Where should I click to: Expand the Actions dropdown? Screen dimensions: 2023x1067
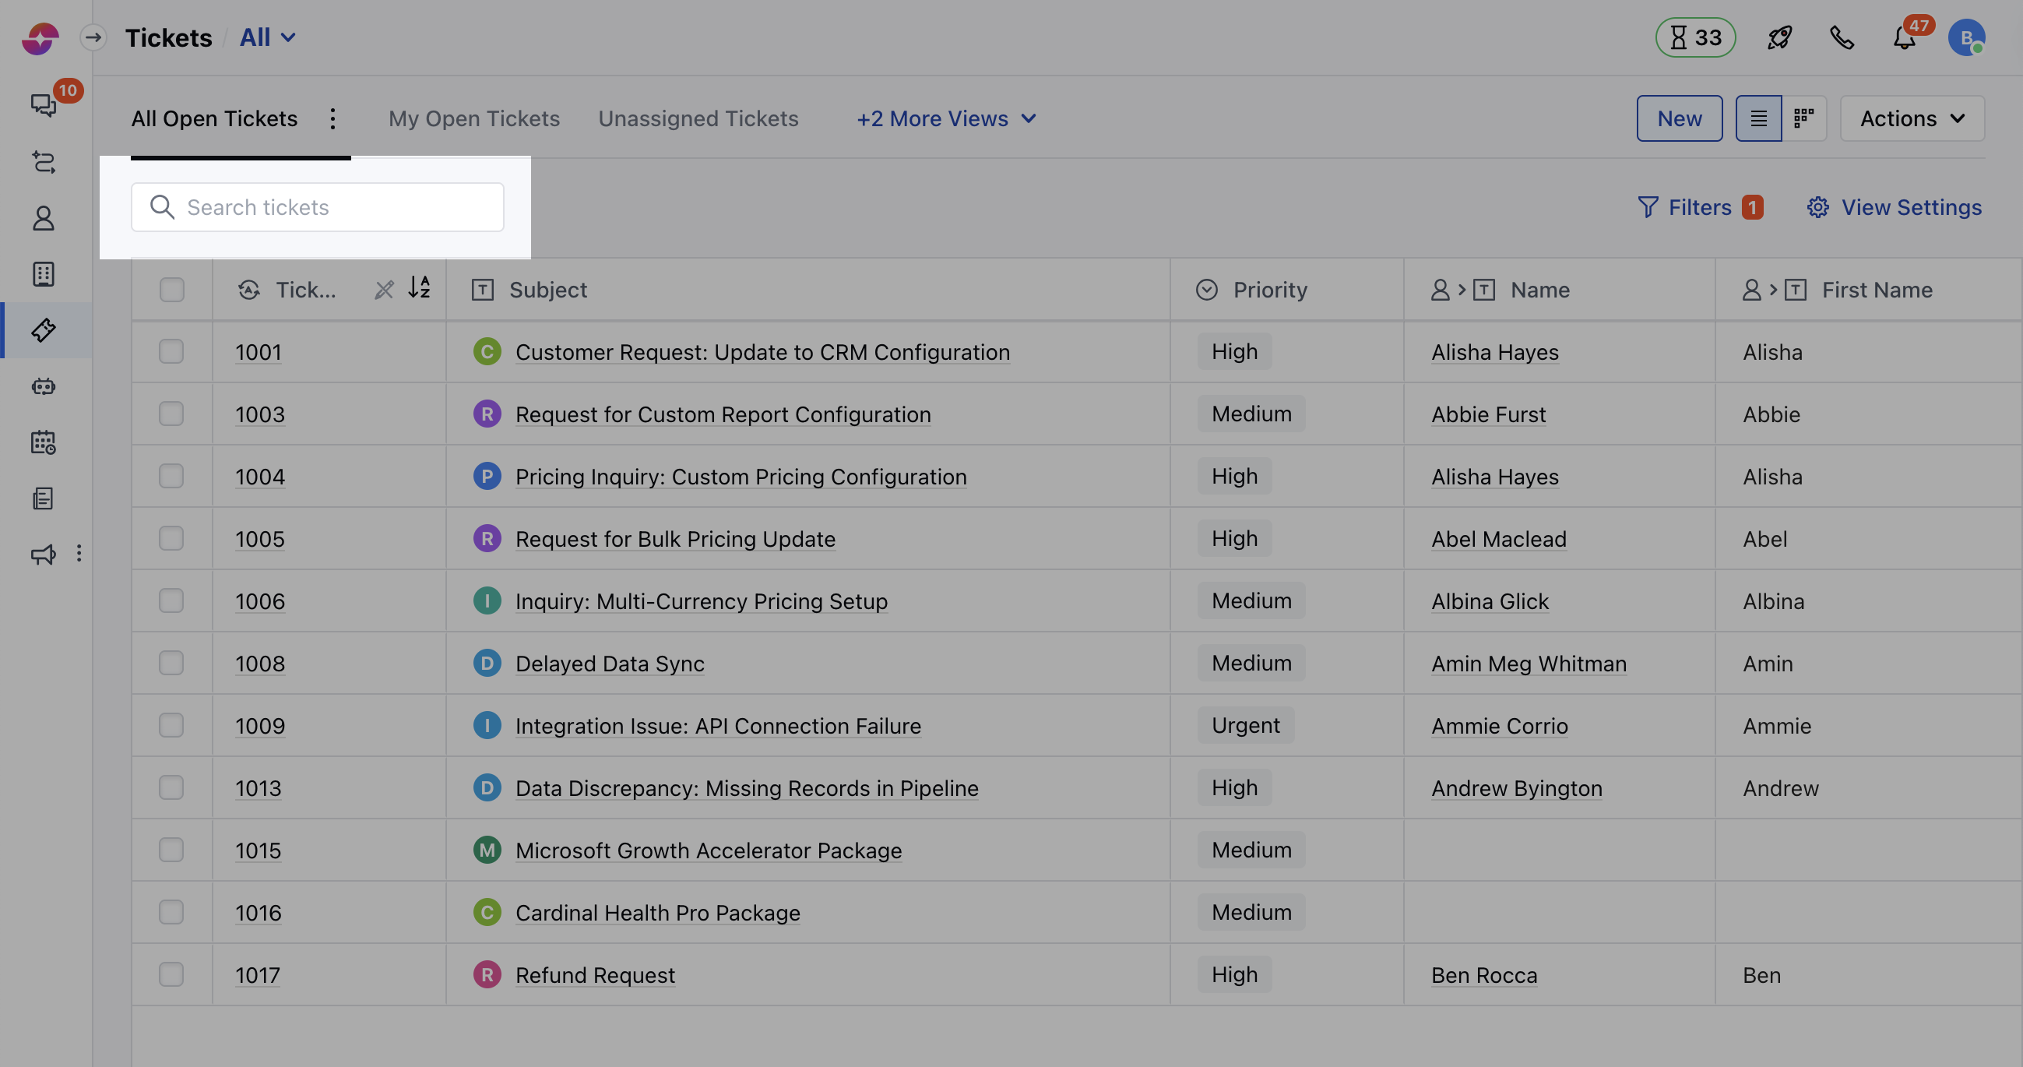pos(1912,118)
